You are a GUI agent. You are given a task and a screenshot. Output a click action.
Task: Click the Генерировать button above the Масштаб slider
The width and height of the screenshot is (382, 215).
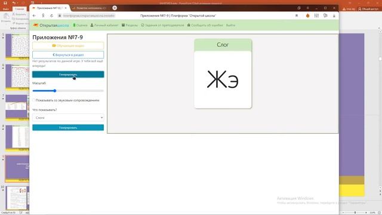[x=68, y=74]
